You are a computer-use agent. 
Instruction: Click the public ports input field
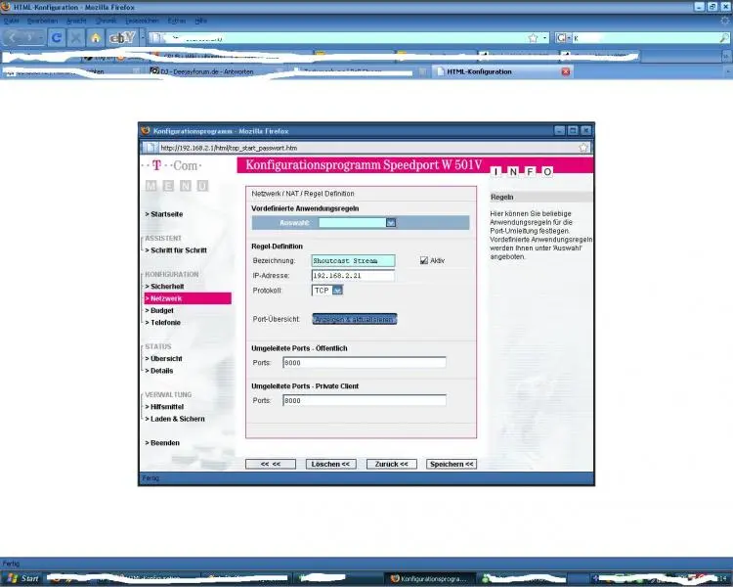coord(363,363)
